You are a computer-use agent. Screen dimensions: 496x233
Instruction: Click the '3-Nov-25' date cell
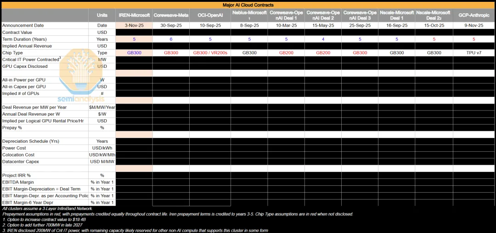pos(134,26)
